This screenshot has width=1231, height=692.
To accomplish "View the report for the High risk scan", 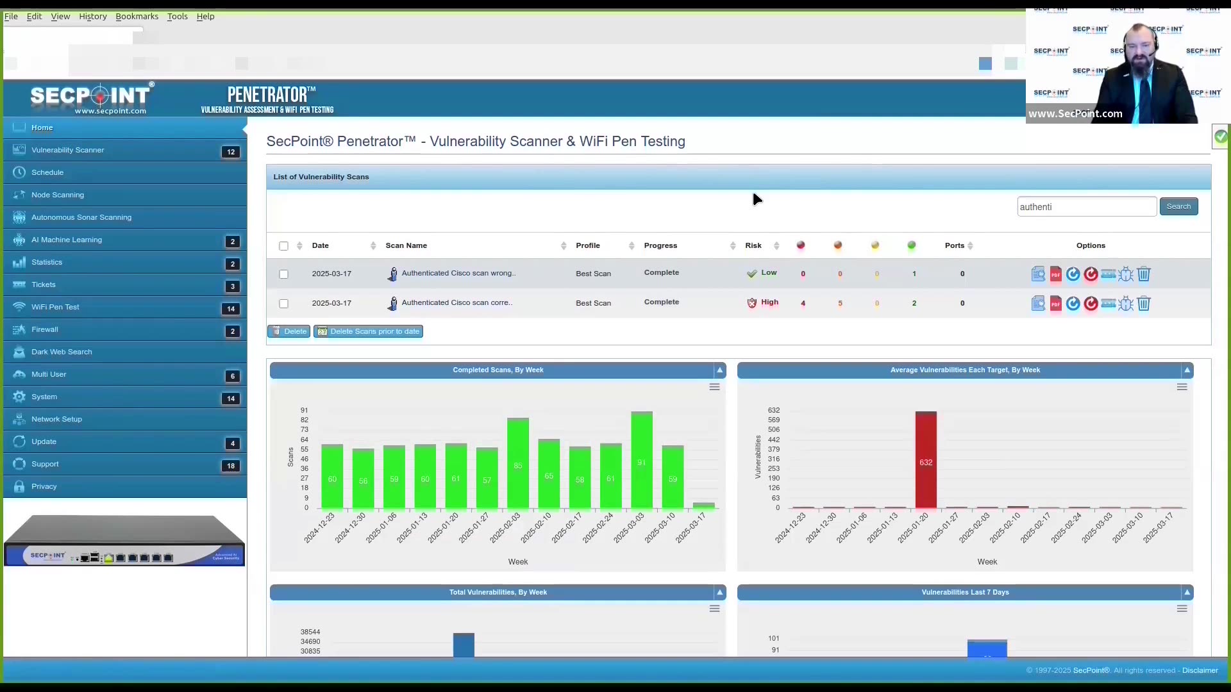I will click(x=1038, y=304).
